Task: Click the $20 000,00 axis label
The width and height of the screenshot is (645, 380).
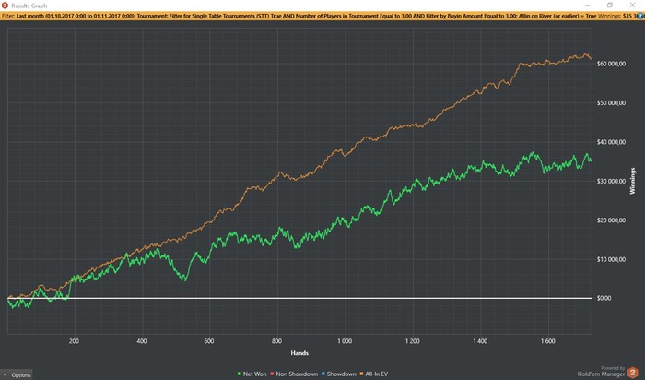Action: click(x=611, y=220)
